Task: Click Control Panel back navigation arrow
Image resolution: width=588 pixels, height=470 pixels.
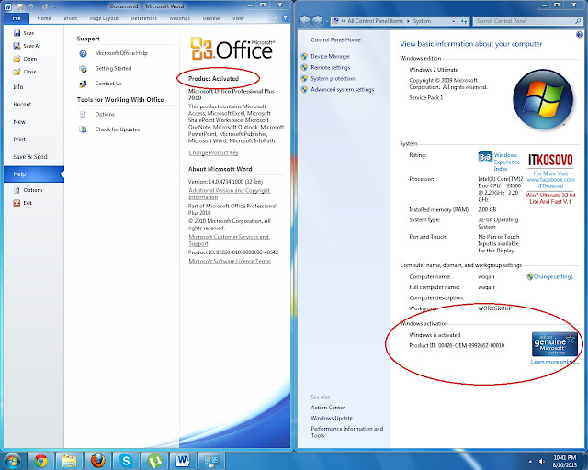Action: point(305,21)
